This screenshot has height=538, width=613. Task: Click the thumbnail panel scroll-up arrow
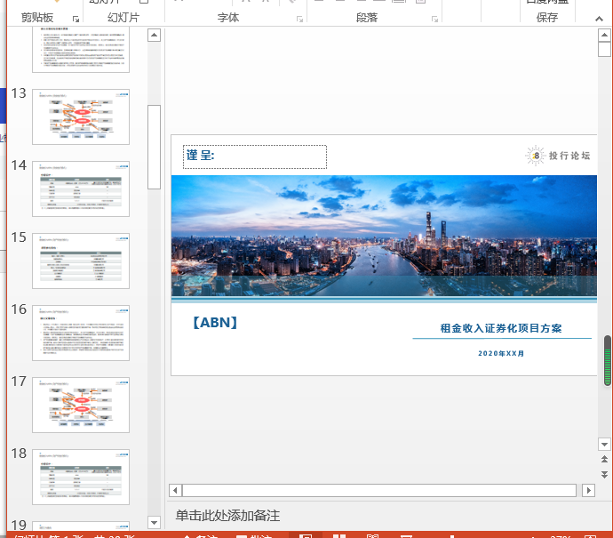click(154, 36)
